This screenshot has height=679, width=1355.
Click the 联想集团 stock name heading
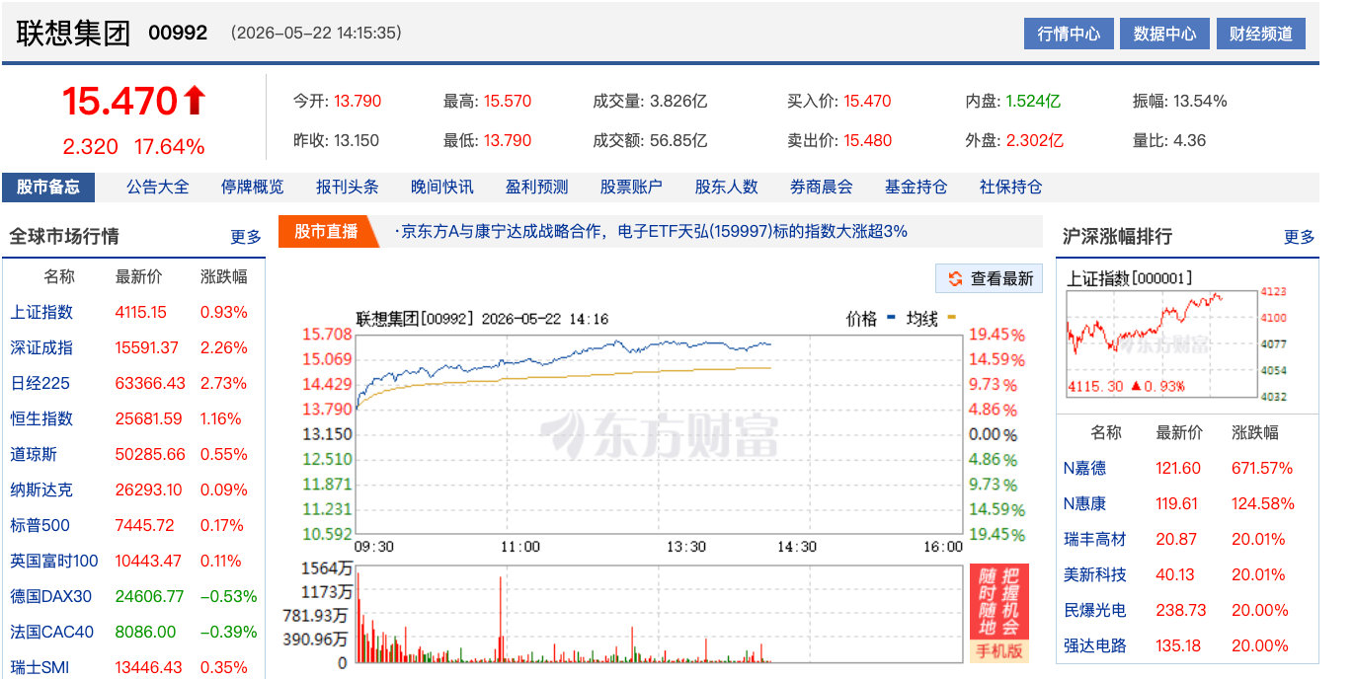(74, 33)
